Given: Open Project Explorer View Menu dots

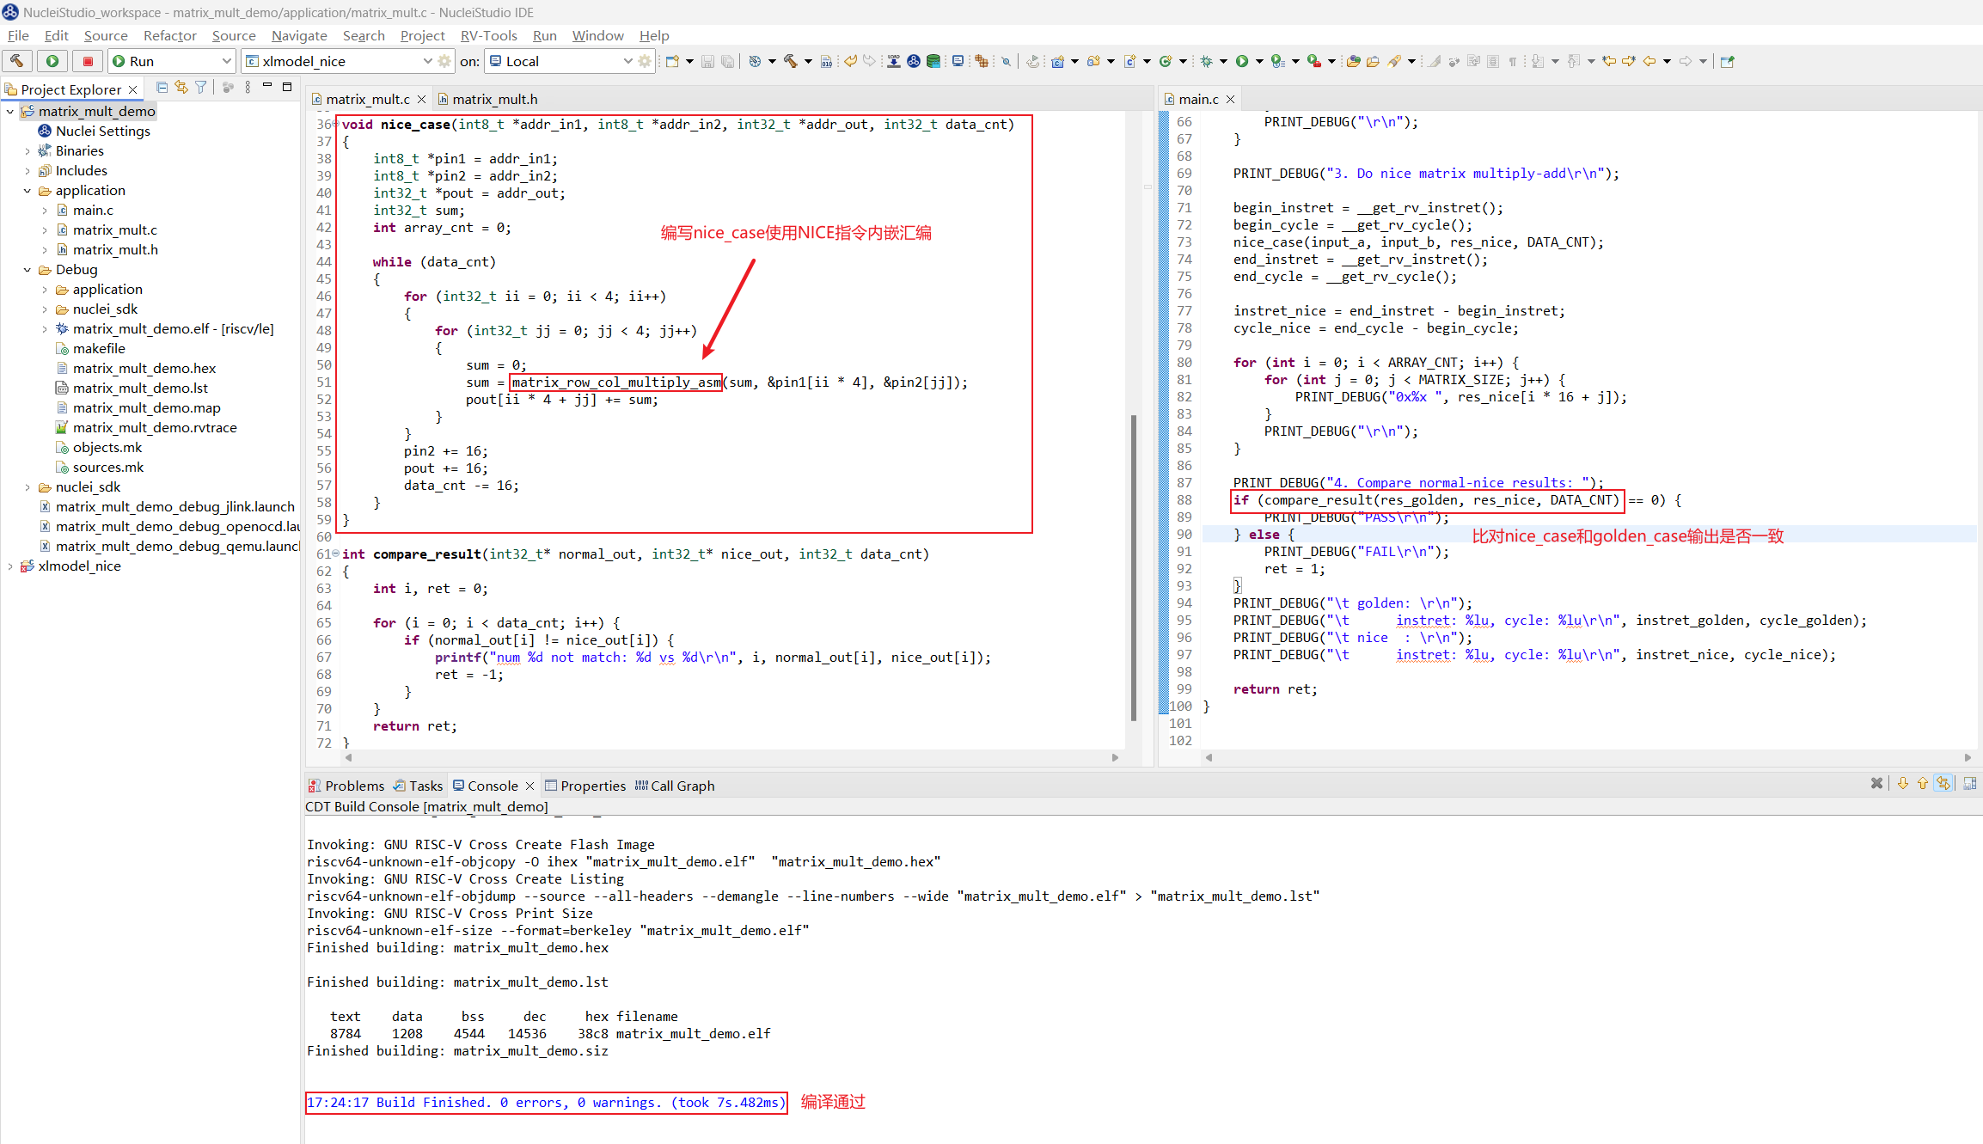Looking at the screenshot, I should point(248,88).
